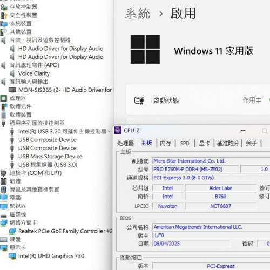Go back to 系統 in the breadcrumb

coord(138,13)
